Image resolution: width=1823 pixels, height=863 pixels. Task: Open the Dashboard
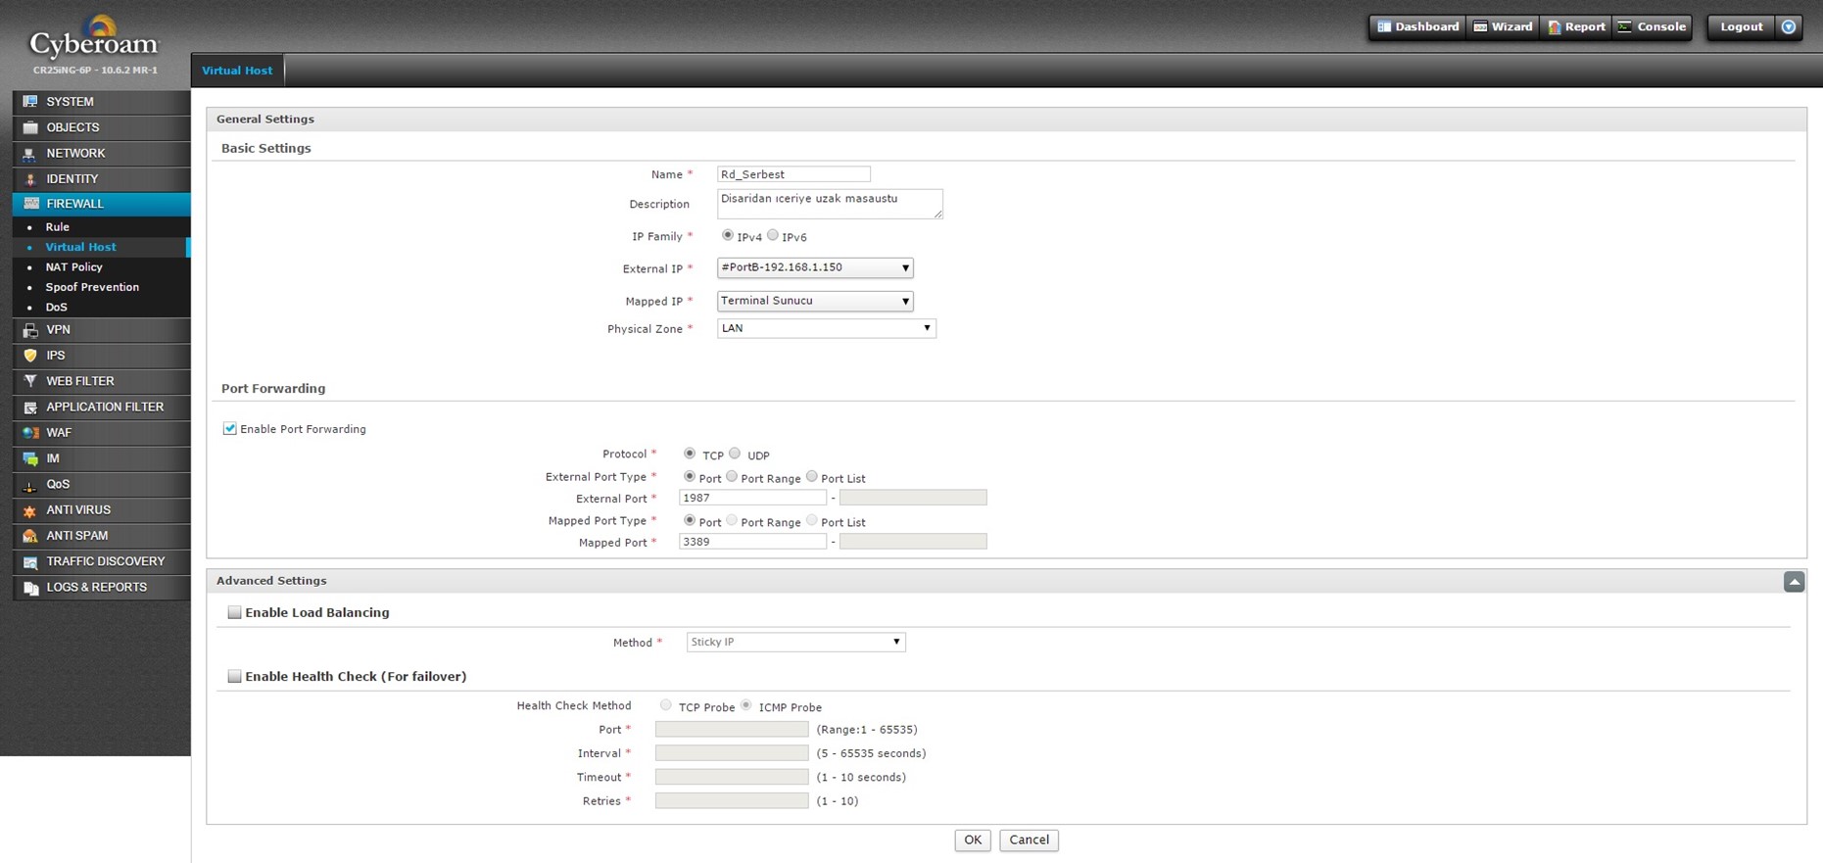pos(1417,26)
